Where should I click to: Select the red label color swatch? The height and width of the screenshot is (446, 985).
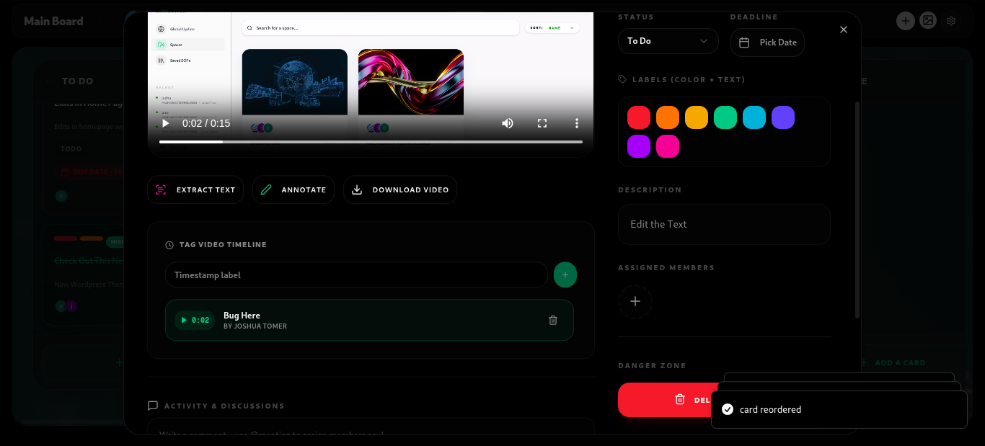pos(639,117)
